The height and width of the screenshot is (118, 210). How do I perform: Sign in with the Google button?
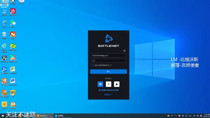(108, 84)
